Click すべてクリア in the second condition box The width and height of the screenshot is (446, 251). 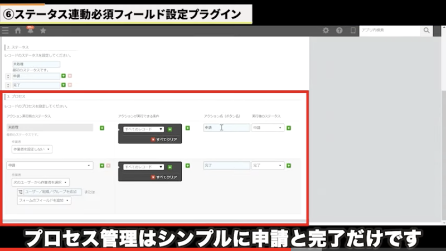pos(164,177)
